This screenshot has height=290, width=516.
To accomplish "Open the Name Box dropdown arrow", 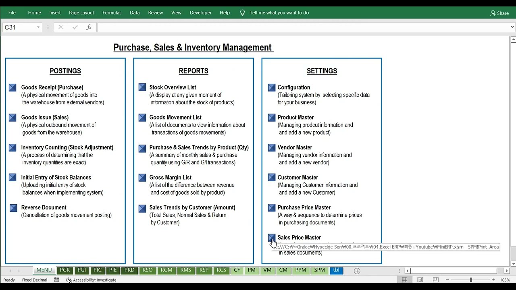I will click(38, 27).
